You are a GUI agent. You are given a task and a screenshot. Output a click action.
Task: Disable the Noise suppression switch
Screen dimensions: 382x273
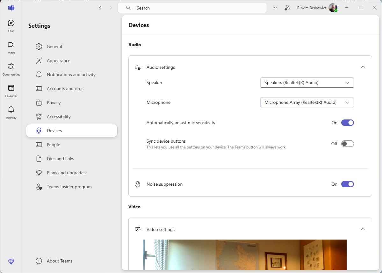click(x=347, y=184)
